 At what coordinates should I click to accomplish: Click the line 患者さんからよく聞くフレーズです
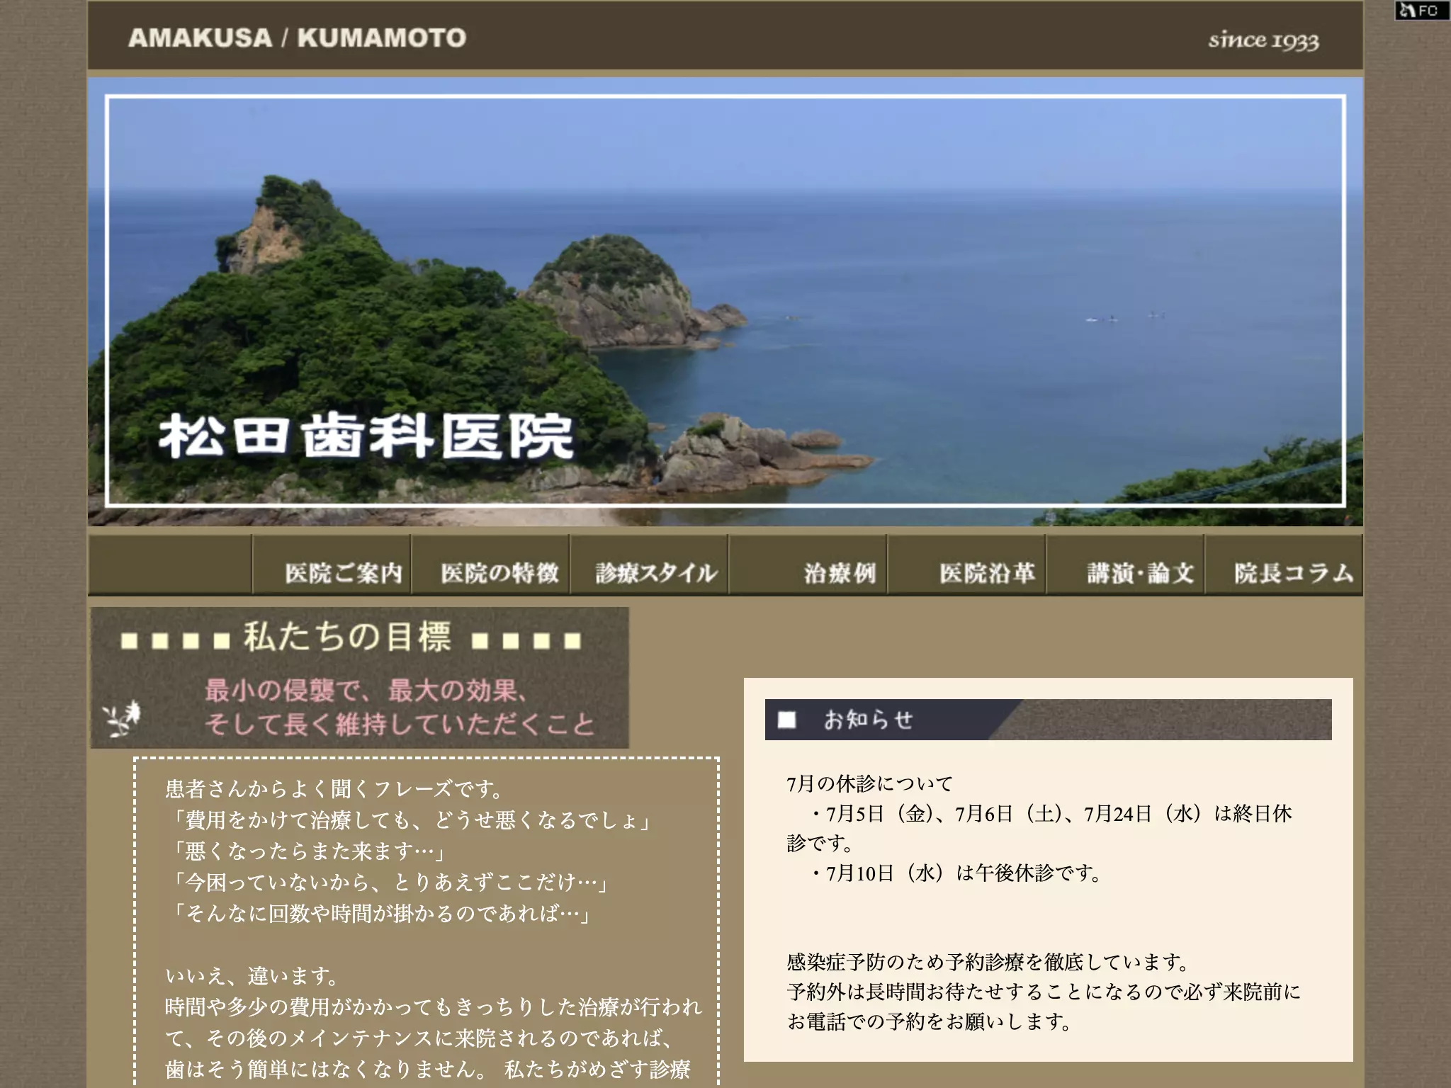point(334,788)
